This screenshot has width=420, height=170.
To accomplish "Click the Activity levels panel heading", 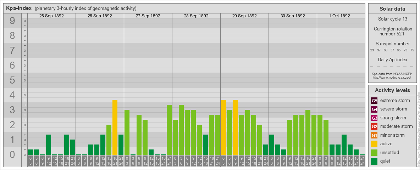I will click(392, 90).
